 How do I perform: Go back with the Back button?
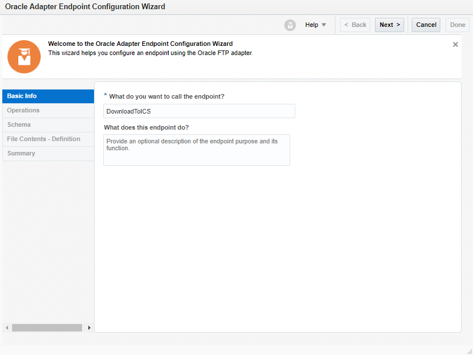[355, 25]
